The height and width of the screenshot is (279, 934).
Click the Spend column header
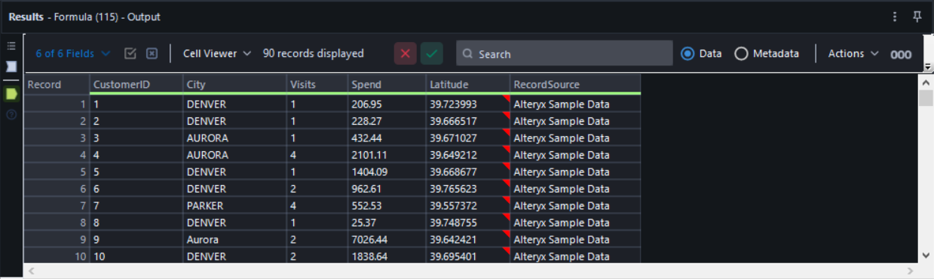click(x=387, y=84)
